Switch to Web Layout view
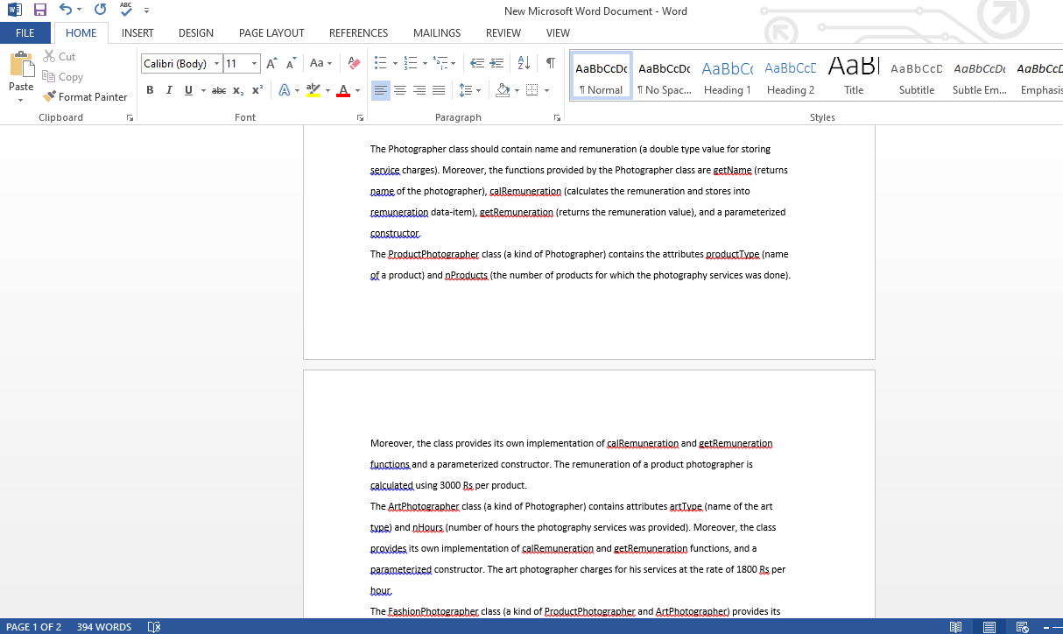Image resolution: width=1063 pixels, height=634 pixels. click(1021, 627)
